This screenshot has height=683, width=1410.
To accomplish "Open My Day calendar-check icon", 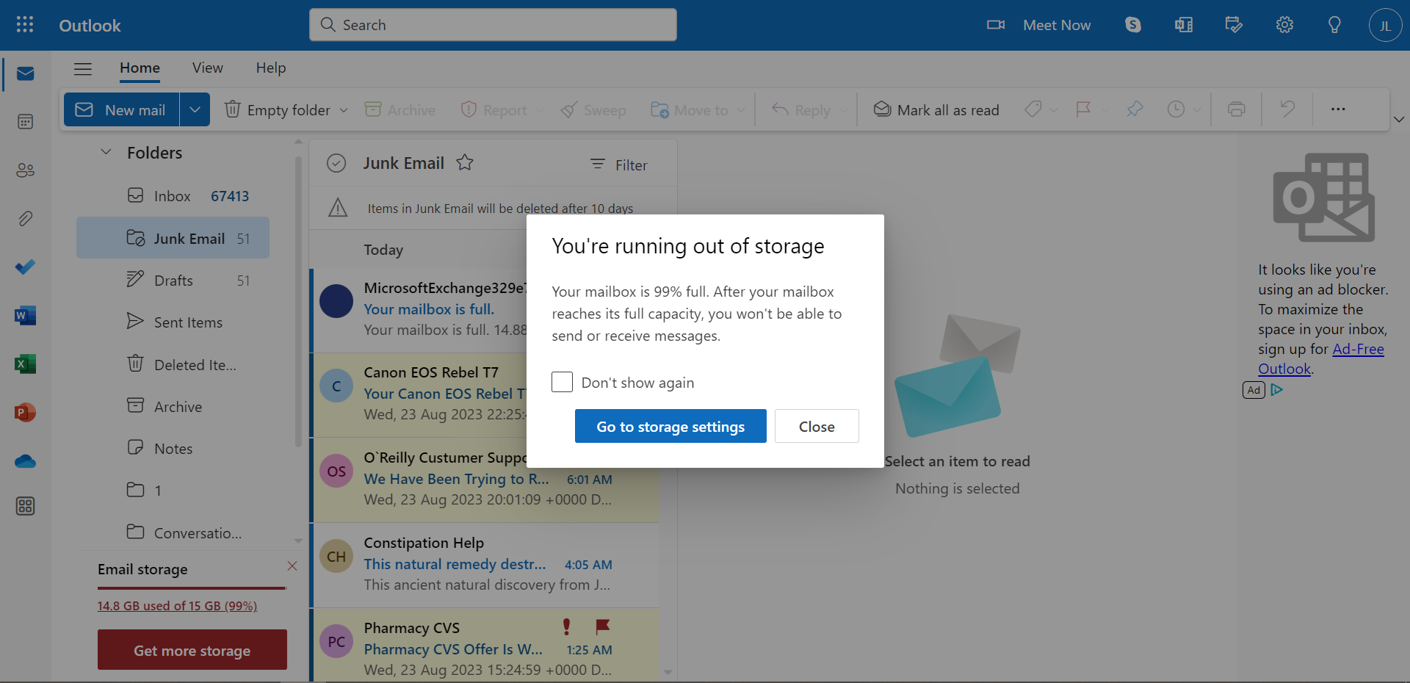I will [1234, 25].
